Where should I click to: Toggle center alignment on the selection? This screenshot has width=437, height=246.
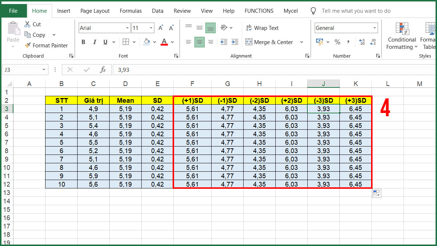click(200, 42)
